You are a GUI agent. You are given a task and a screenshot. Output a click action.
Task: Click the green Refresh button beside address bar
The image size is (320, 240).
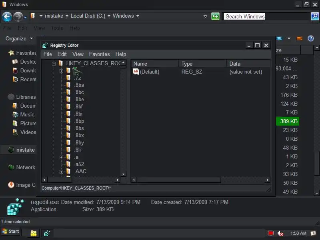coord(215,16)
